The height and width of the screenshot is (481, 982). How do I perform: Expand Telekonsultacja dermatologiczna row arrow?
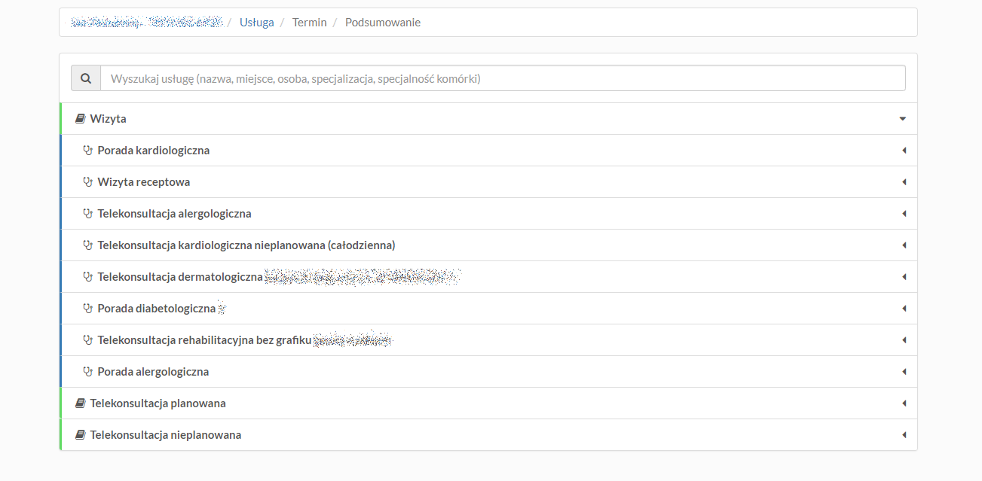click(903, 277)
